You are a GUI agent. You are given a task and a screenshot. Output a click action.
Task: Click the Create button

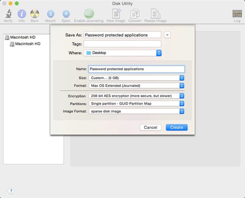pos(176,128)
